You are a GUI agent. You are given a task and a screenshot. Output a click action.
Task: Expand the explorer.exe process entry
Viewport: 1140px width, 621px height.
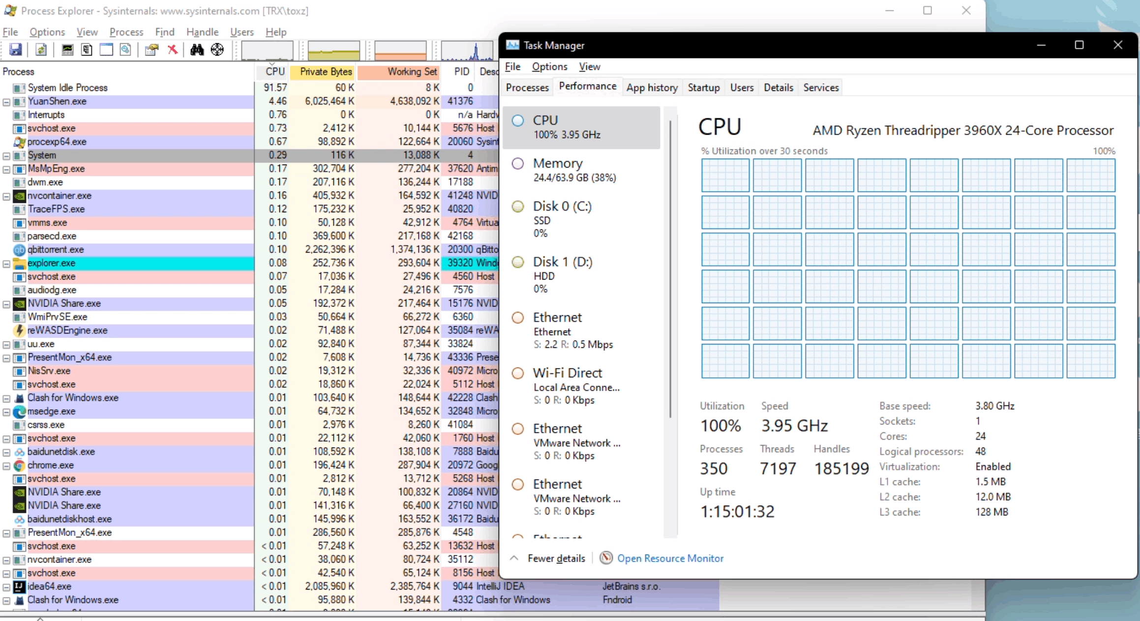point(8,262)
